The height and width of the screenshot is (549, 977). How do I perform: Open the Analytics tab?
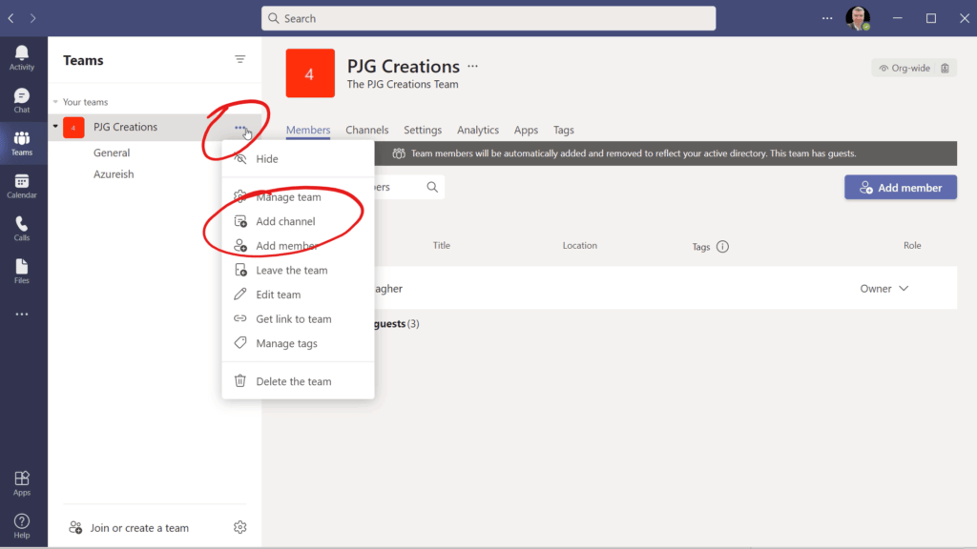[x=478, y=130]
